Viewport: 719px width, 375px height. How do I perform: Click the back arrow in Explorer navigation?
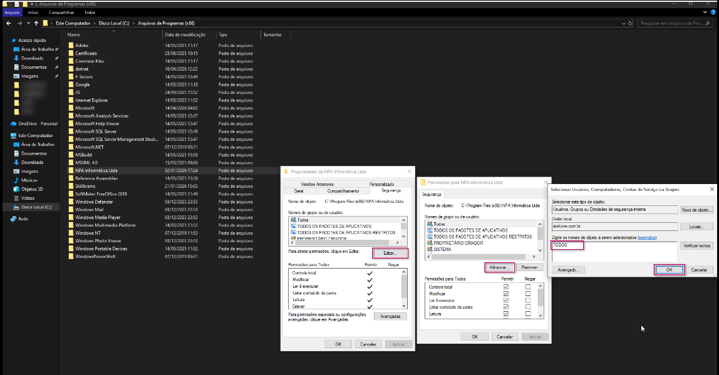pyautogui.click(x=9, y=23)
